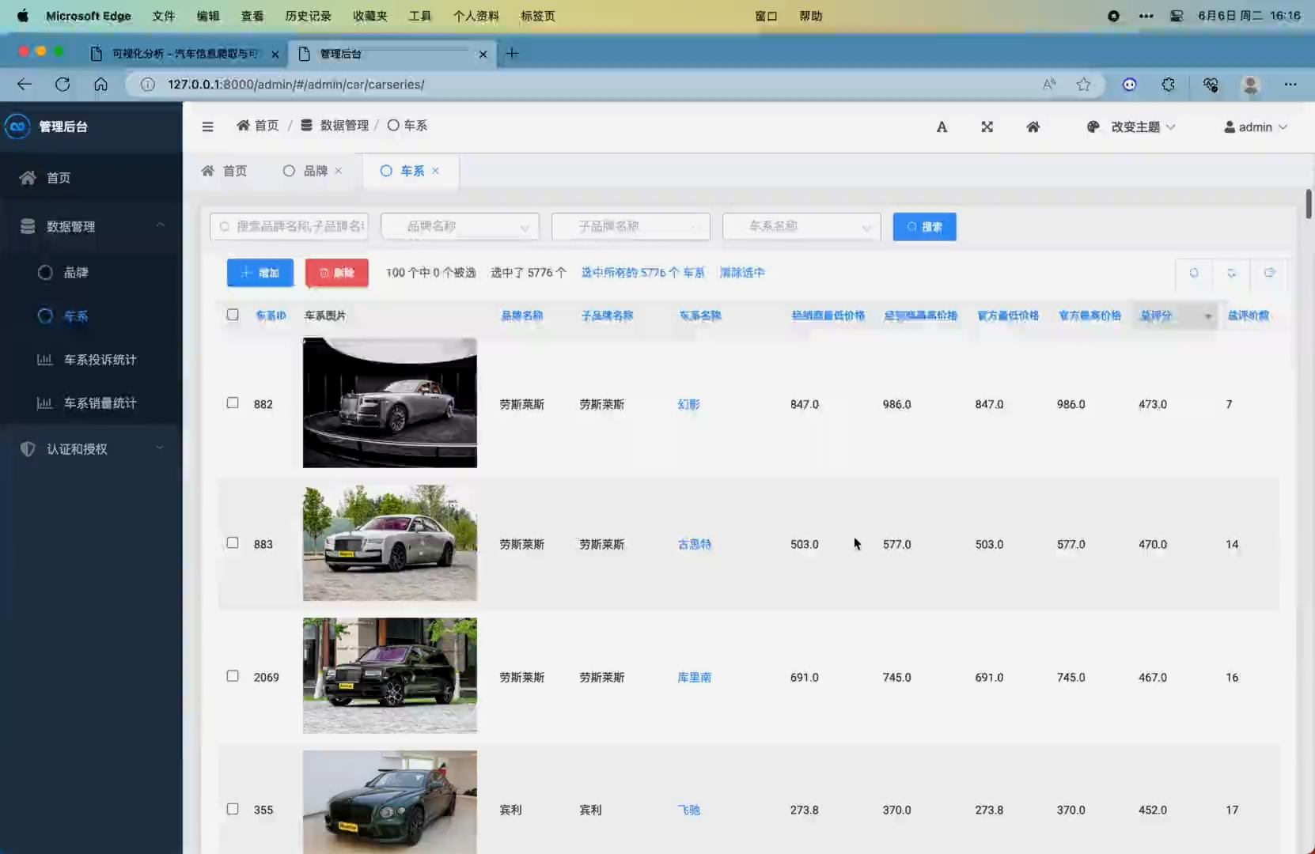The width and height of the screenshot is (1315, 854).
Task: Click the 清除选中 link
Action: coord(742,273)
